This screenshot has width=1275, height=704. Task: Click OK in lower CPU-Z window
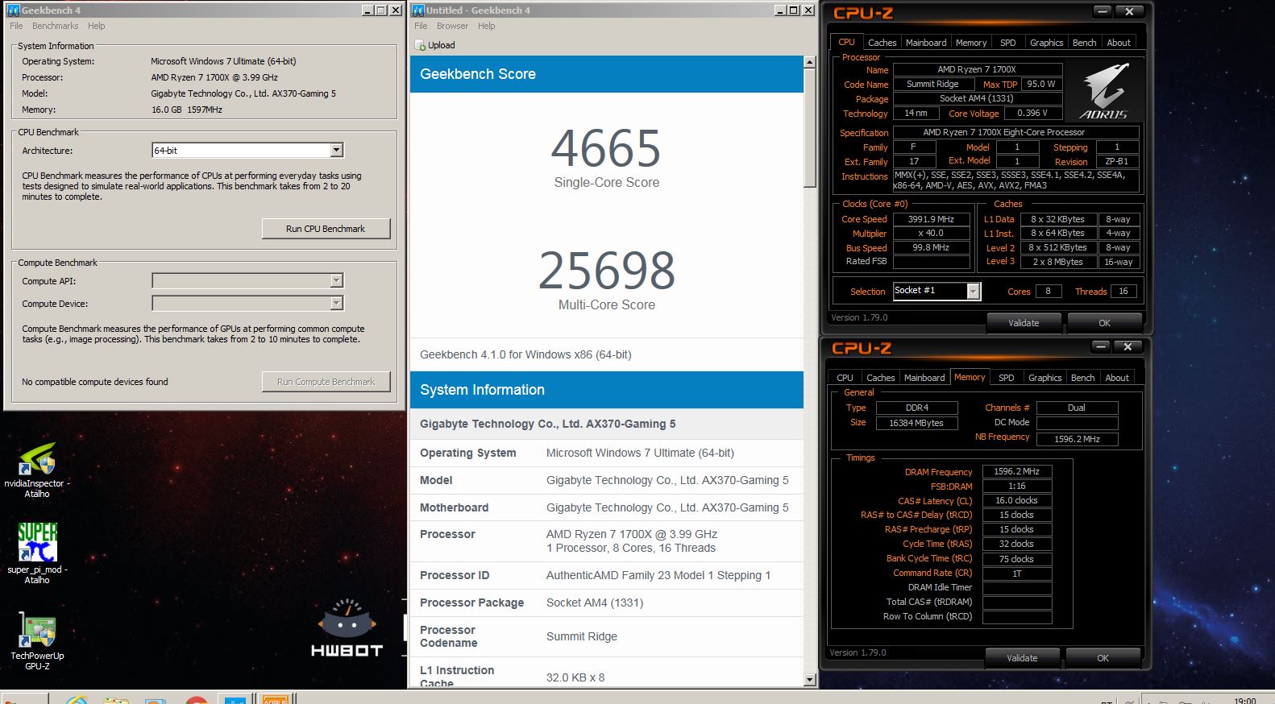point(1103,658)
